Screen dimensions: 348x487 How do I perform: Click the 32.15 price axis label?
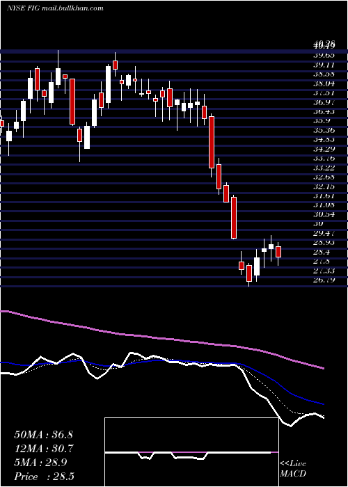point(324,186)
